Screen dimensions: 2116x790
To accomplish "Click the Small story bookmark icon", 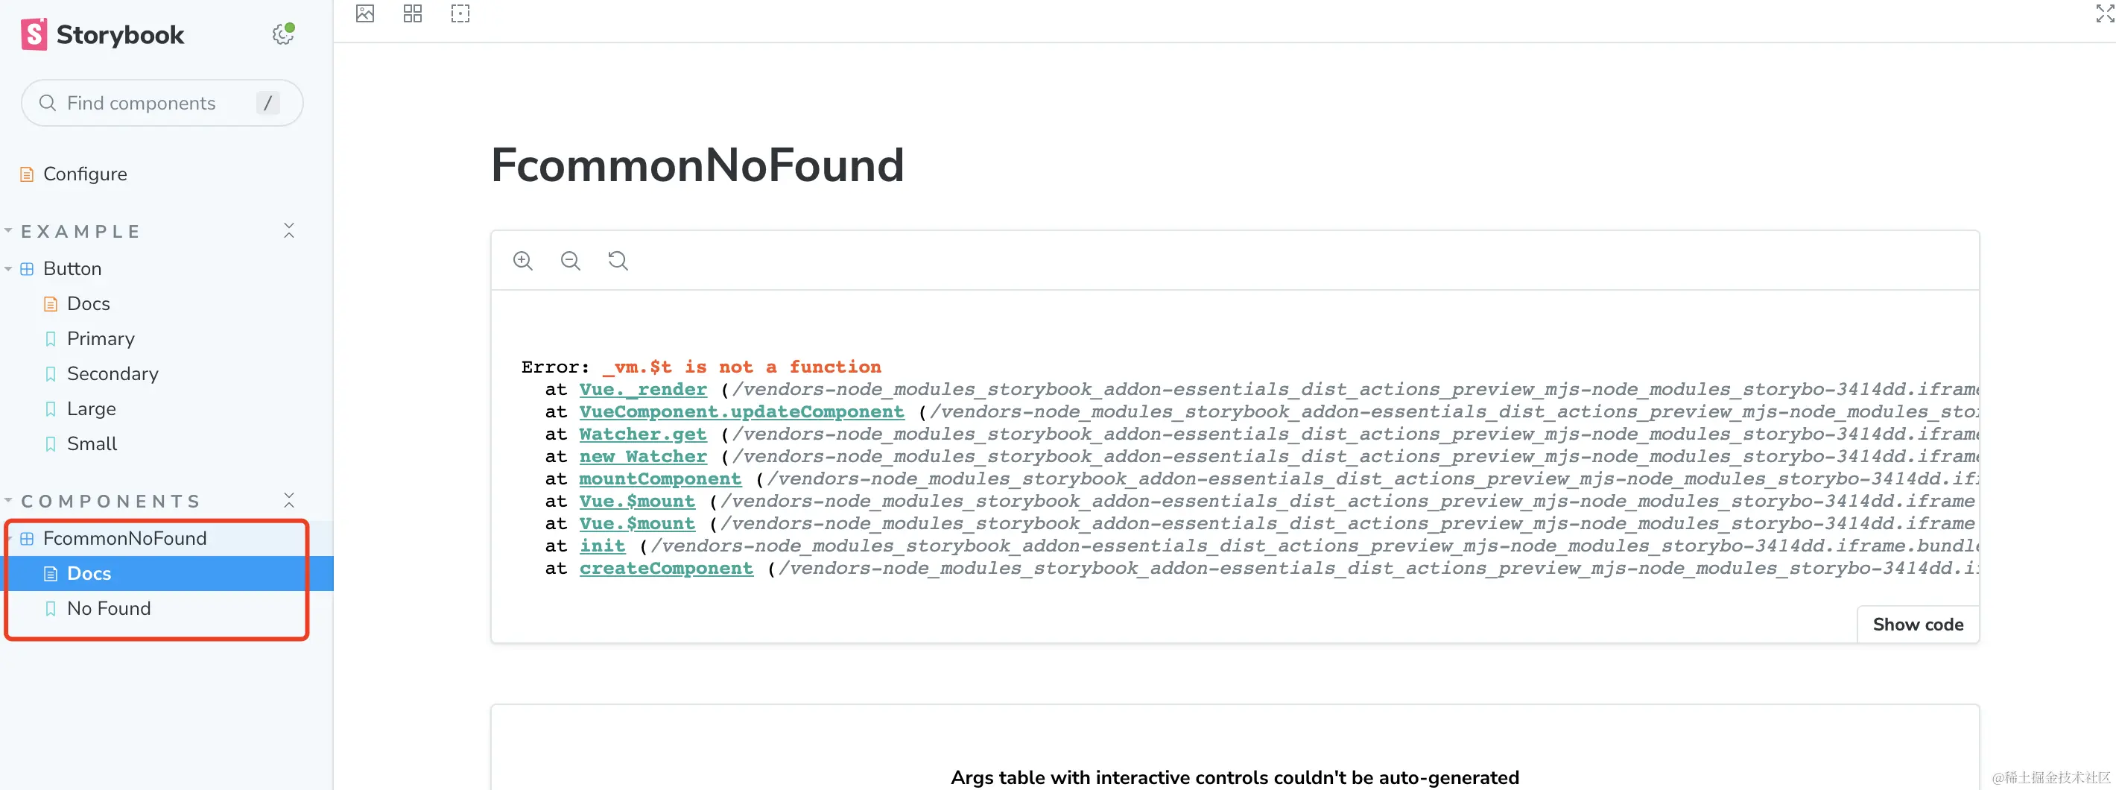I will click(51, 444).
